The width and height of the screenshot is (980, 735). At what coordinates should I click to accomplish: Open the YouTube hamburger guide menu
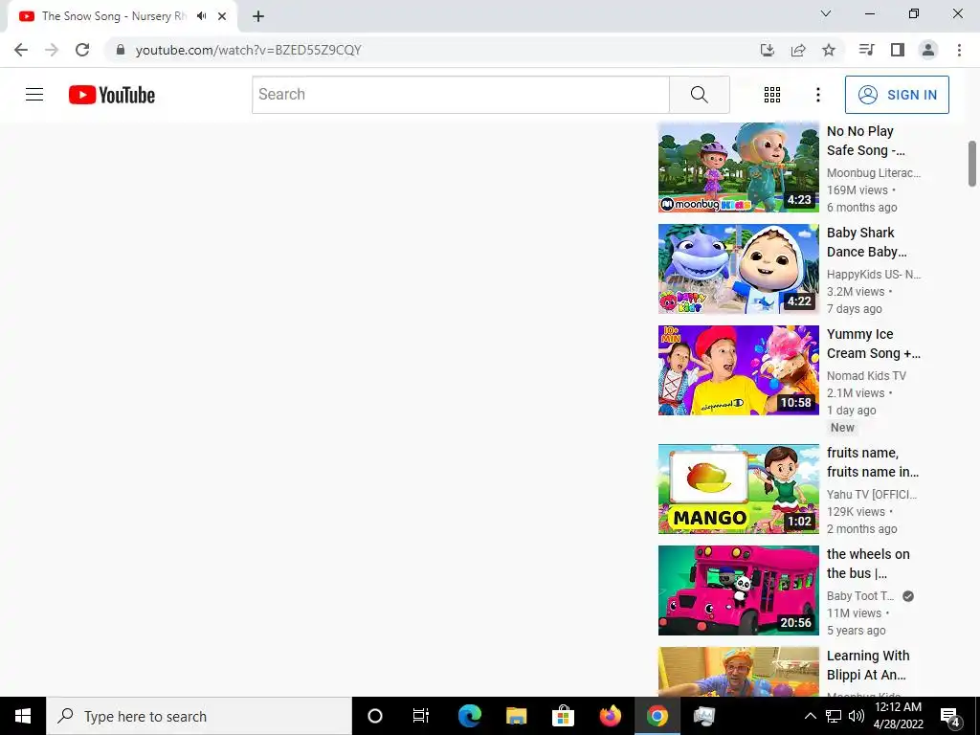coord(34,95)
